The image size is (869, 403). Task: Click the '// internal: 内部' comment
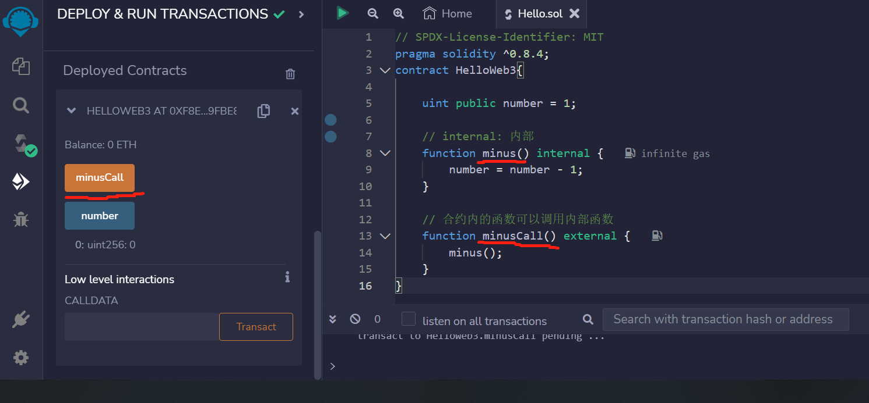(x=478, y=136)
